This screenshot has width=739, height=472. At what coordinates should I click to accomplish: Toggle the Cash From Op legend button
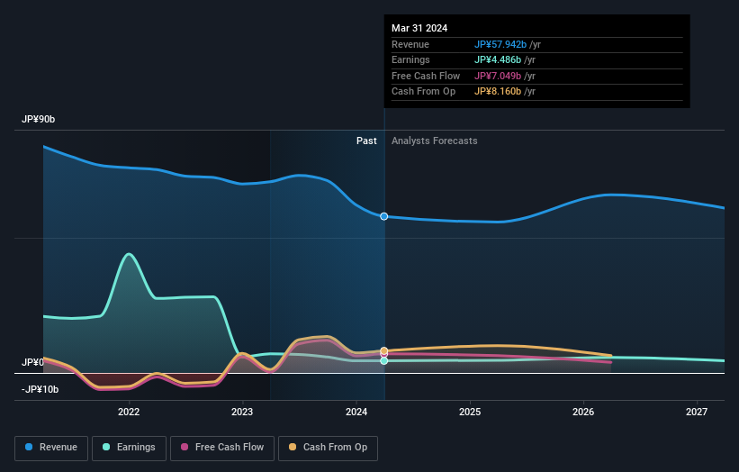coord(328,448)
